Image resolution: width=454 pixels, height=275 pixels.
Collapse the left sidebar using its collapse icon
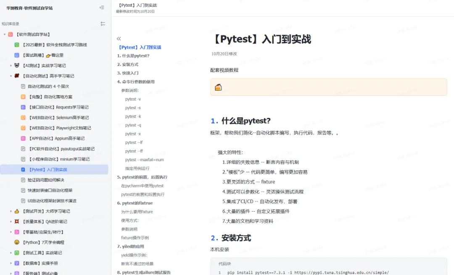click(x=102, y=8)
